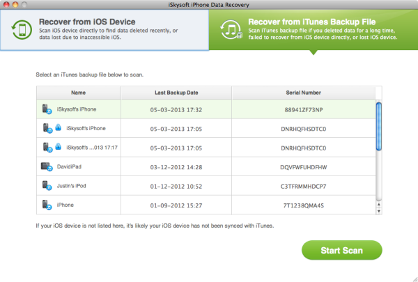Screen dimensions: 418x282
Task: Select the Justin's iPod backup name
Action: click(72, 186)
